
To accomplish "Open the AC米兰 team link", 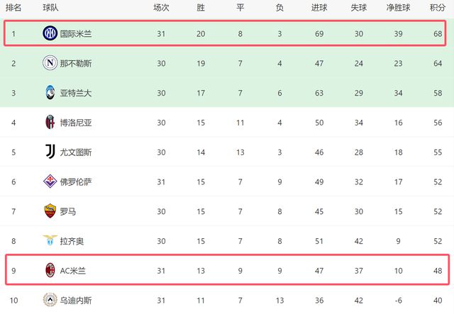I will tap(72, 271).
